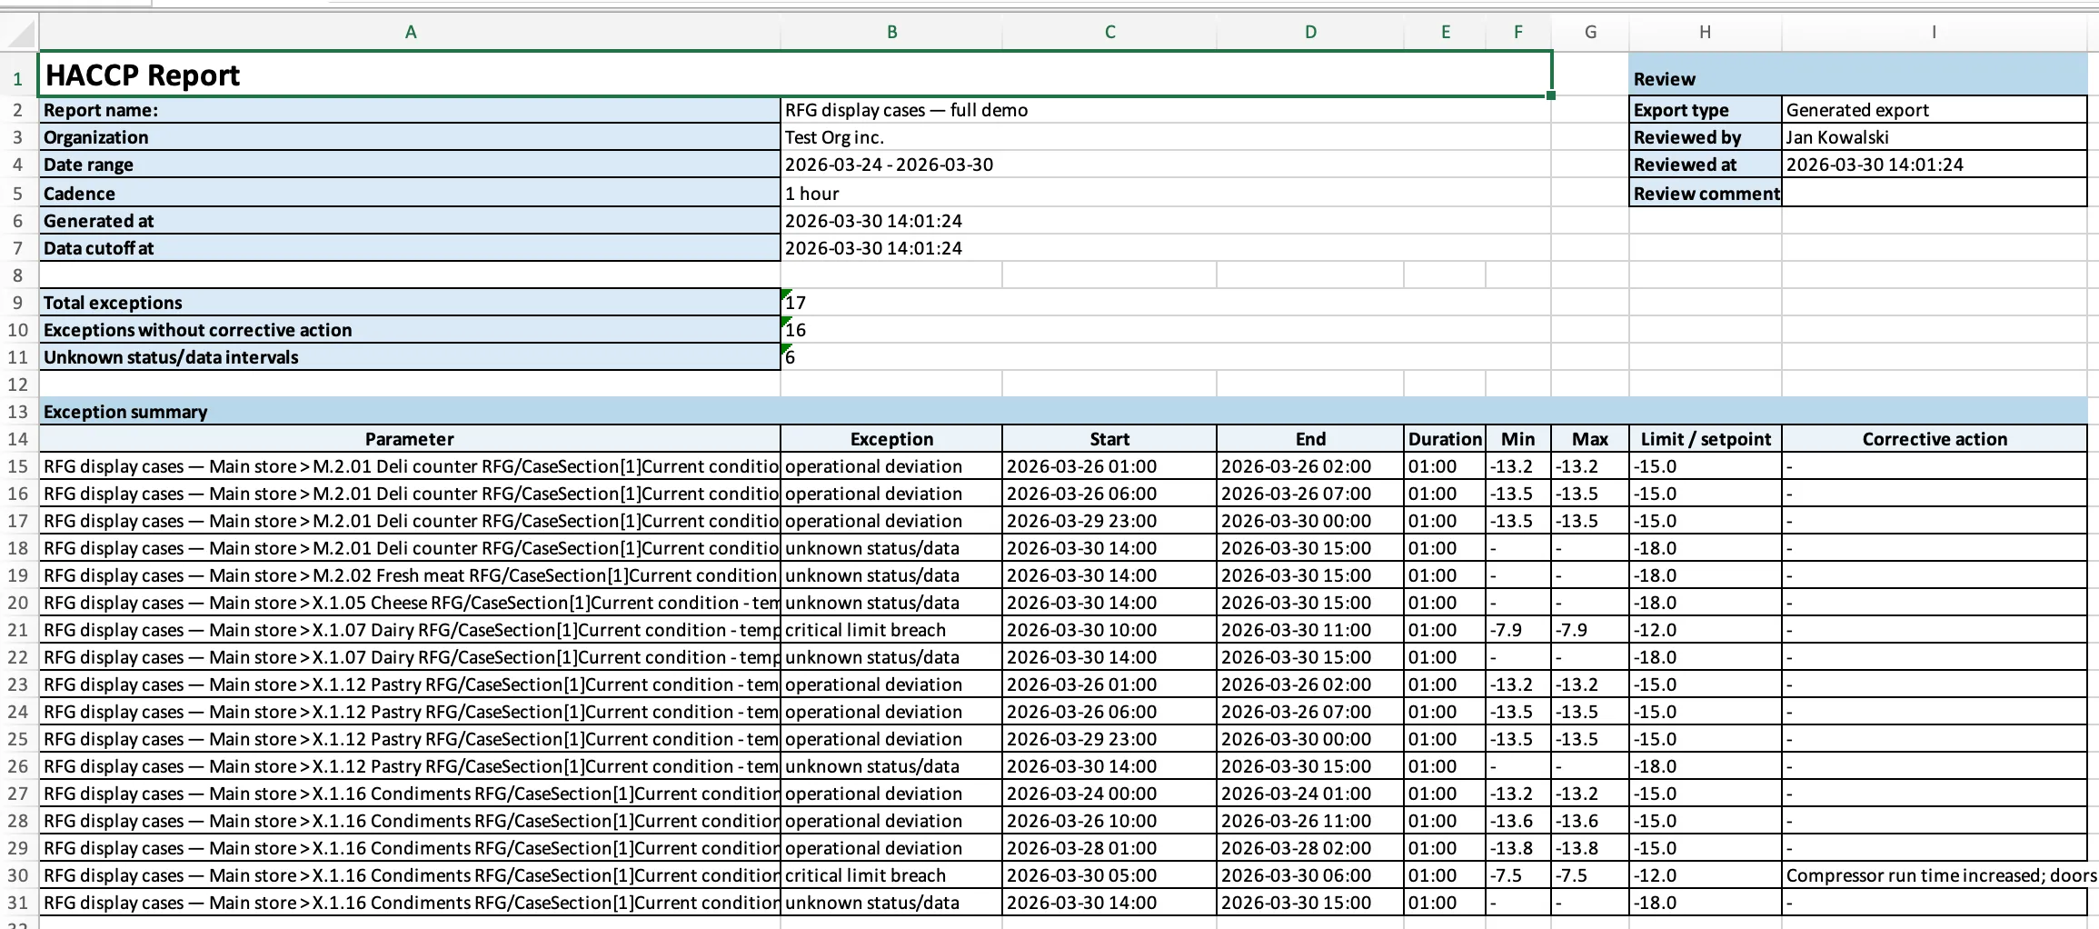Select Dairy parameter cell in row 22
The width and height of the screenshot is (2099, 929).
tap(410, 657)
